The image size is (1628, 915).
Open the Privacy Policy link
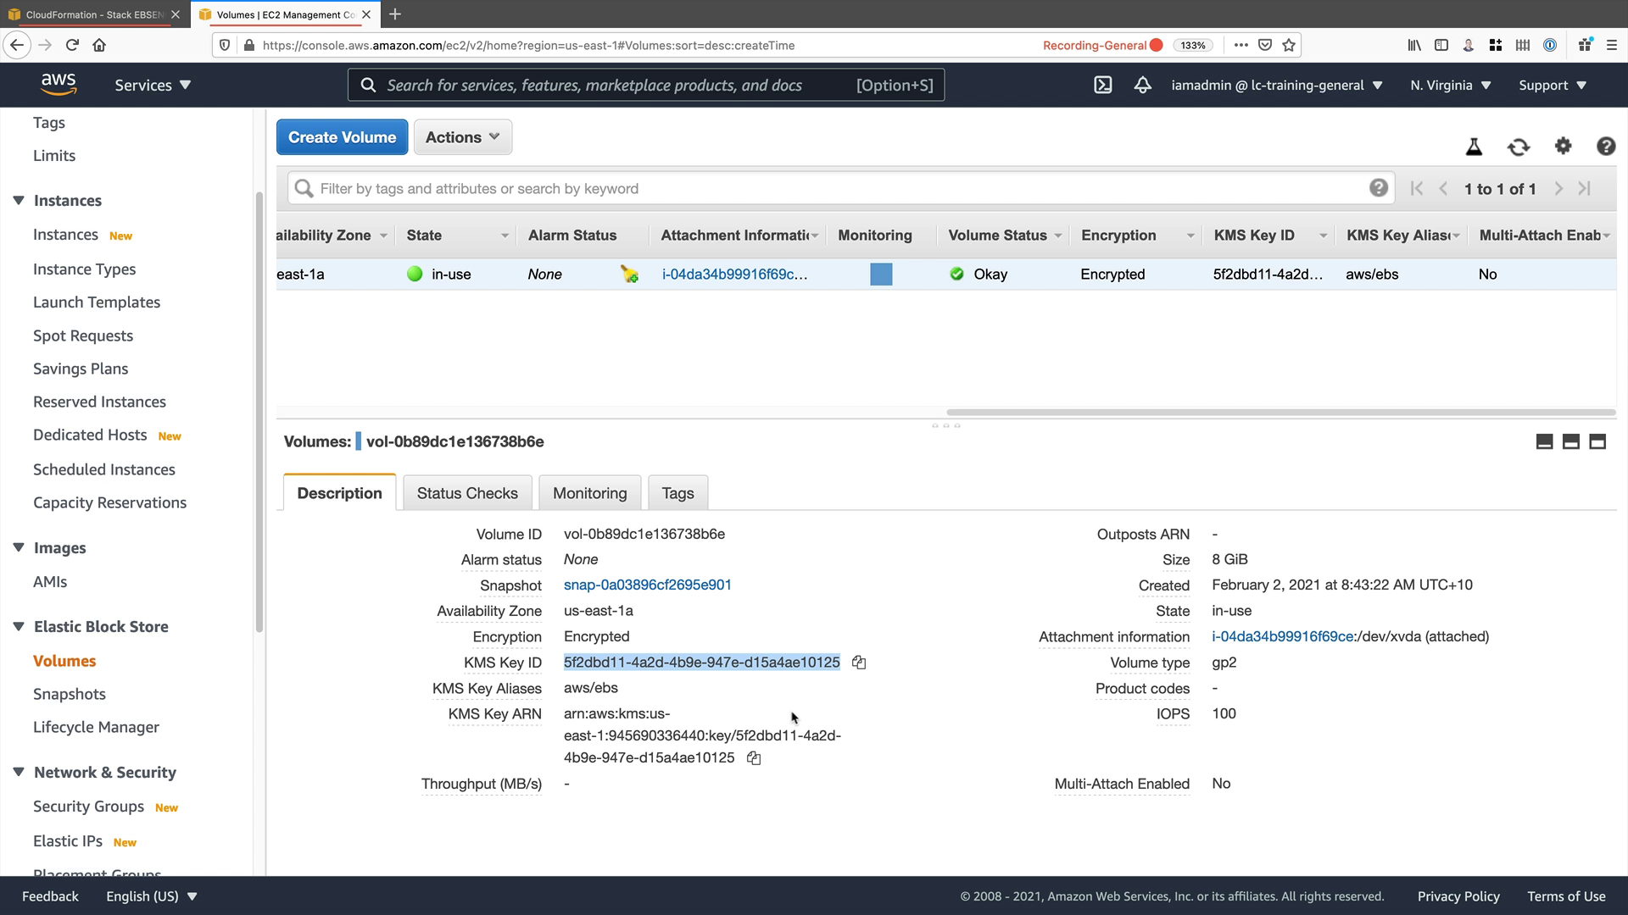tap(1458, 896)
